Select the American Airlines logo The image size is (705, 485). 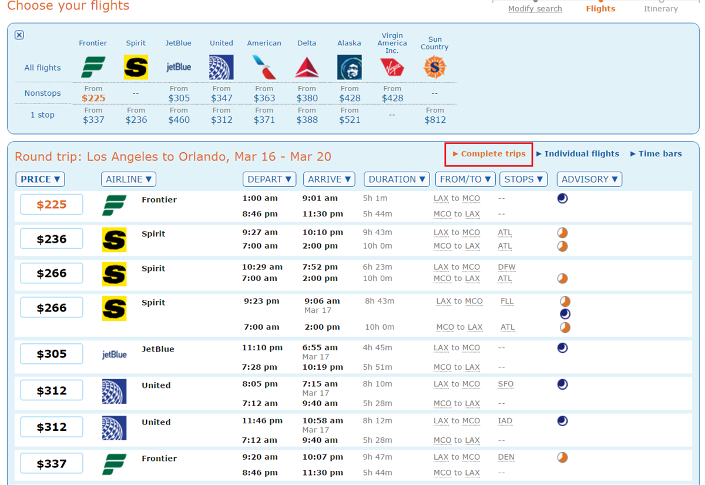[x=264, y=66]
